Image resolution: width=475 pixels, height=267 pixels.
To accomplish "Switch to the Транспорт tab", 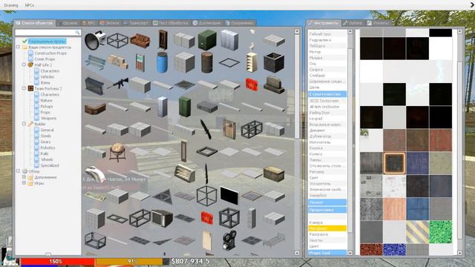I will pos(137,23).
